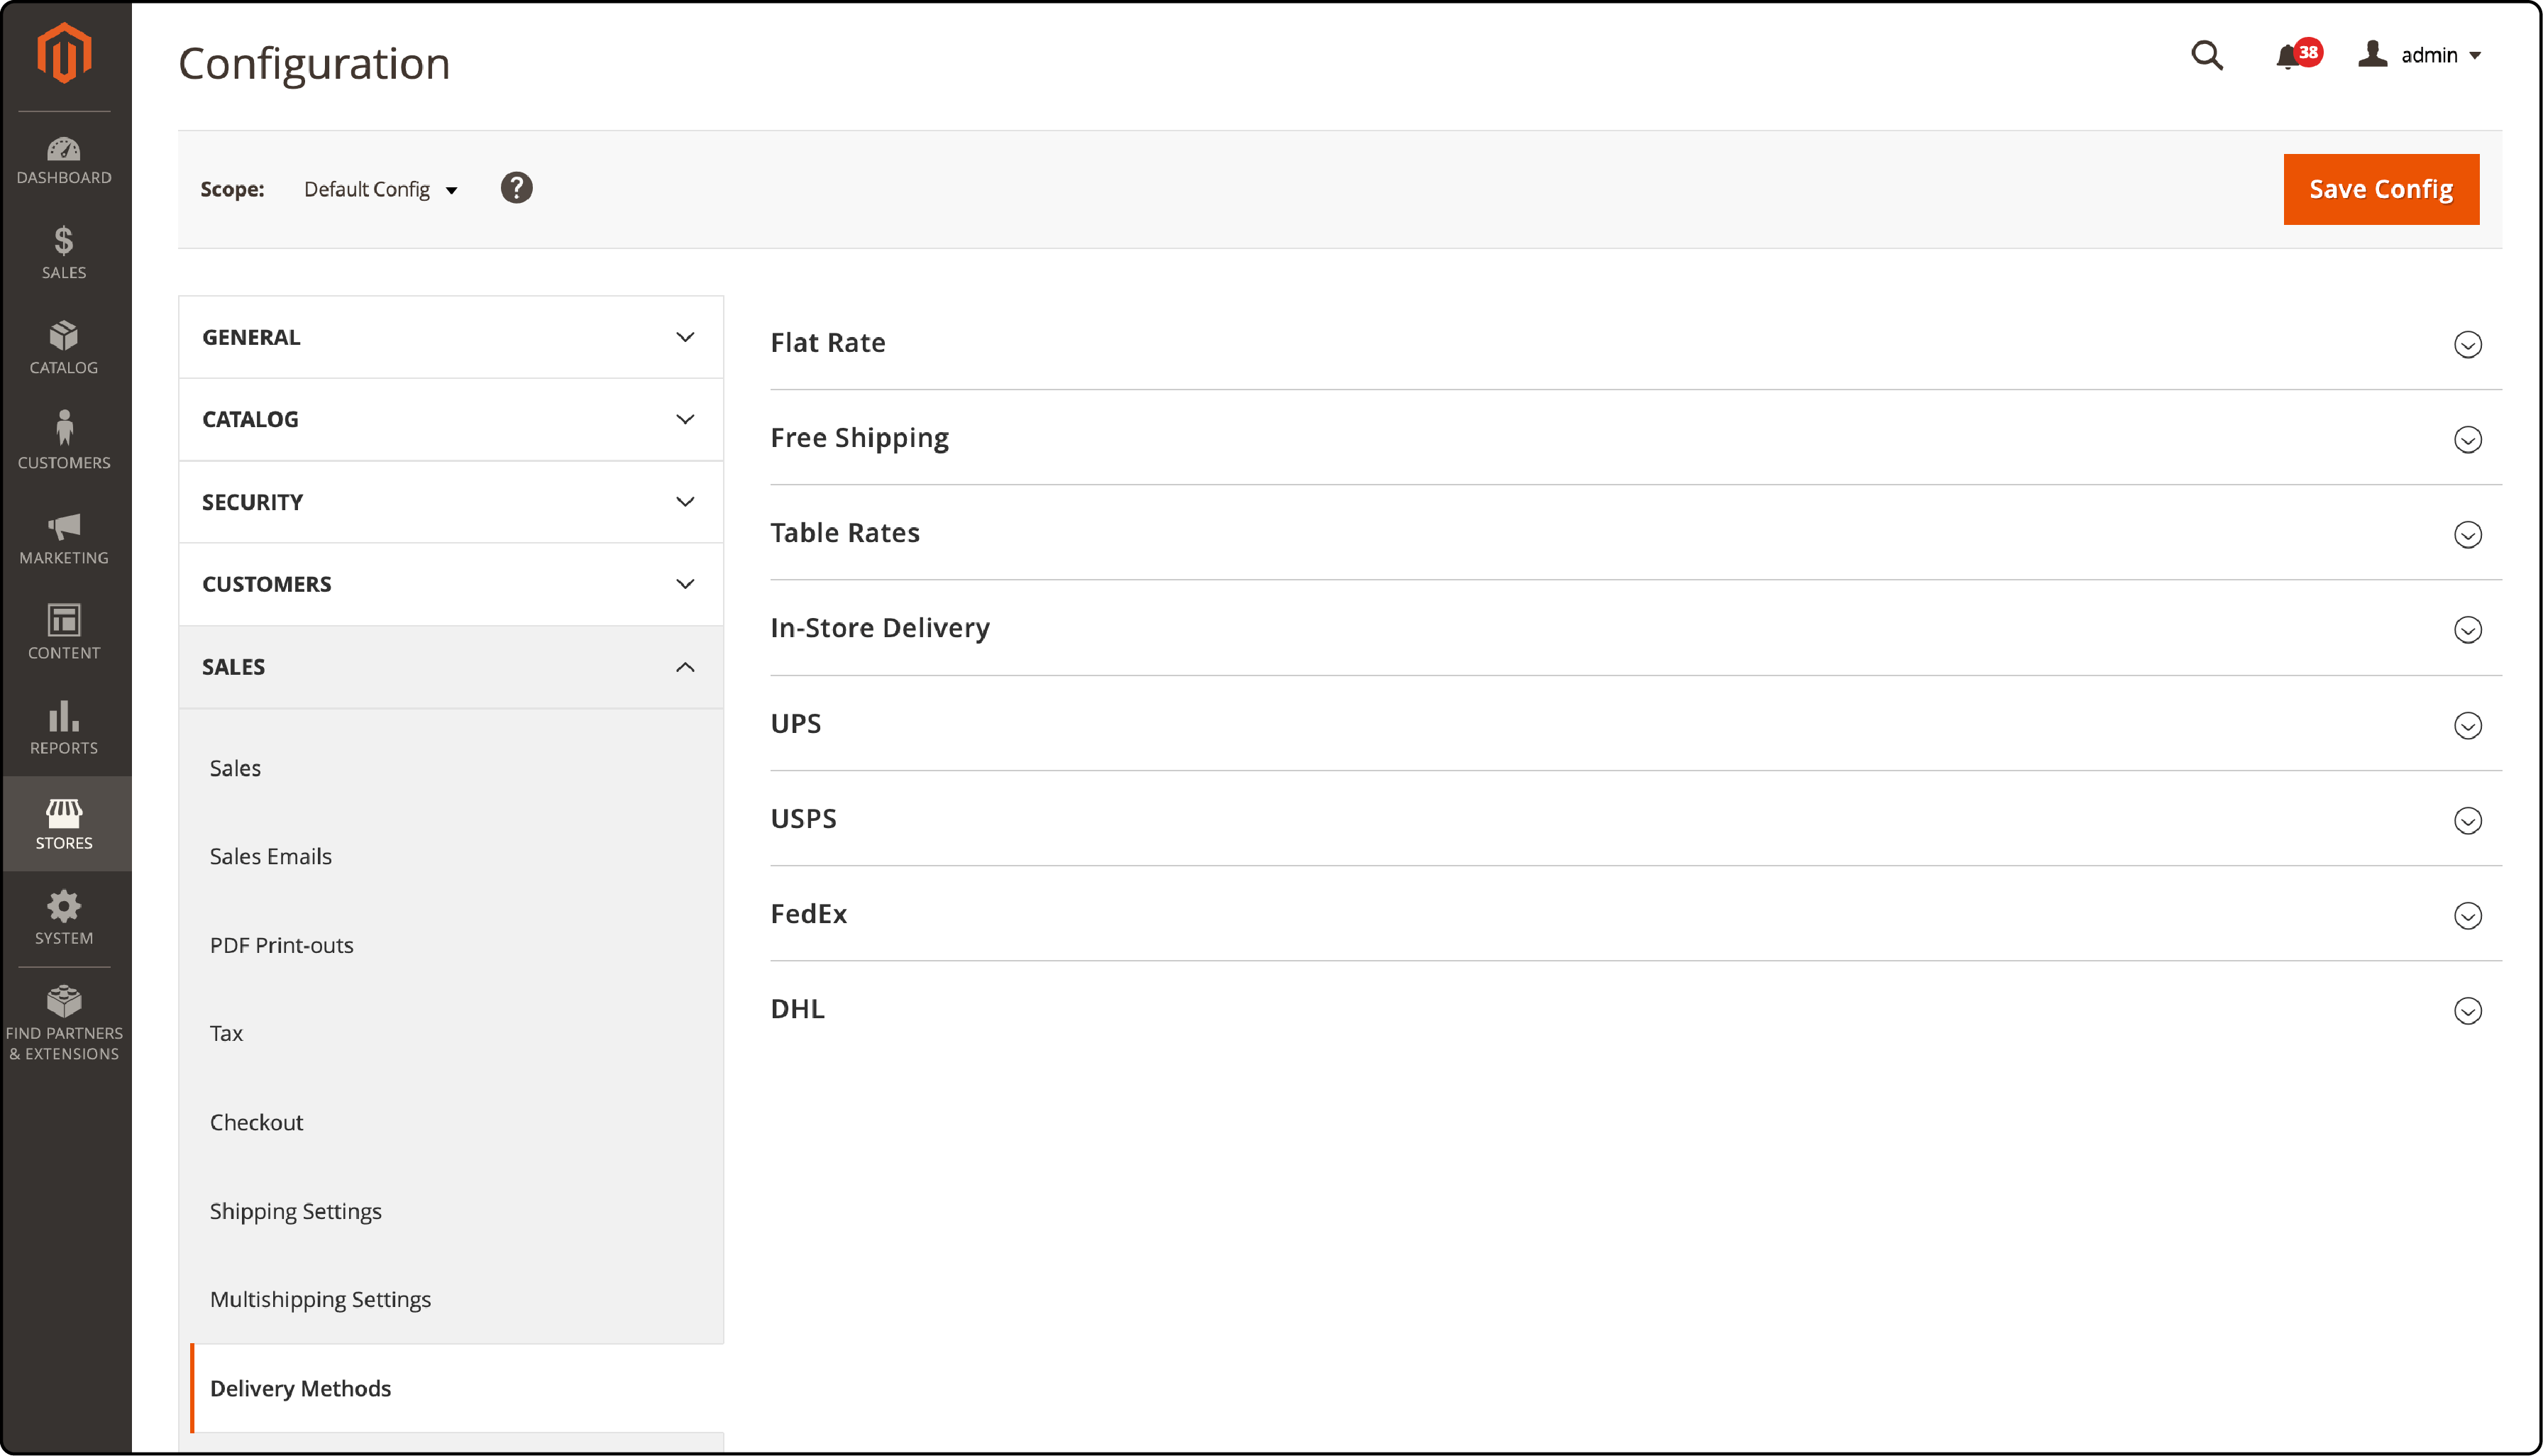Select Delivery Methods under Sales menu
This screenshot has height=1456, width=2543.
point(300,1388)
